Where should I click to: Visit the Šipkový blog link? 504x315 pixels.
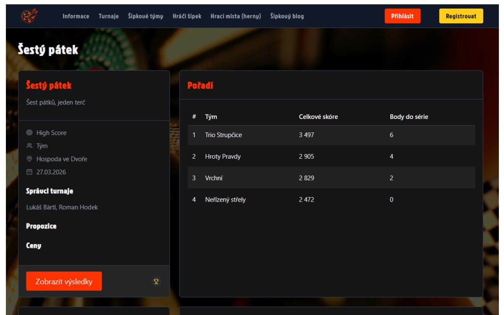coord(287,16)
